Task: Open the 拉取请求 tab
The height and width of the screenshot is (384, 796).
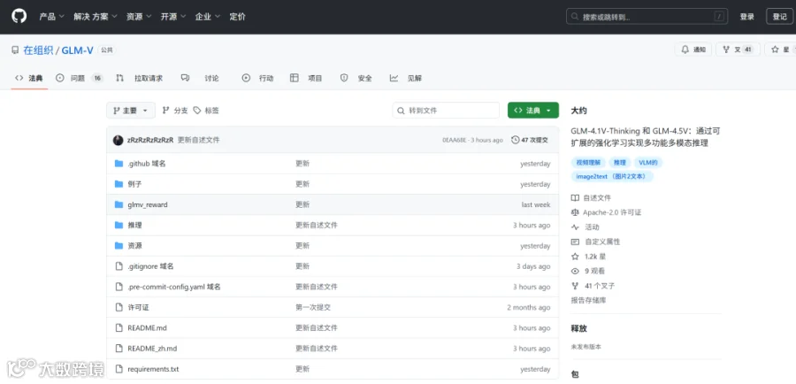Action: 139,78
